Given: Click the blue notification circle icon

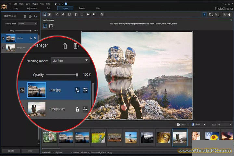Looking at the screenshot, I should (66, 4).
